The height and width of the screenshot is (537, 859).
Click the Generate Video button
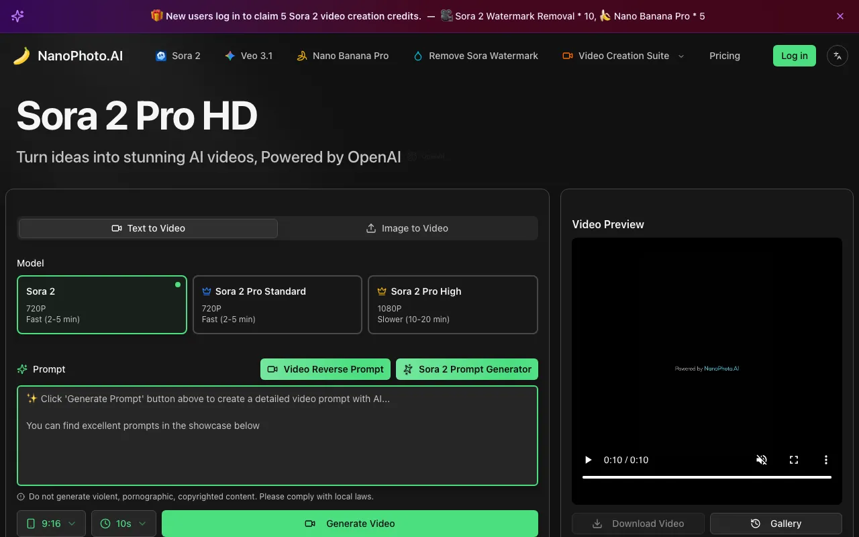350,524
